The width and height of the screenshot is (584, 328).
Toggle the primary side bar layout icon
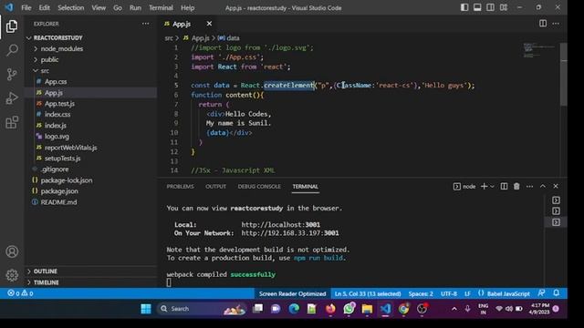coord(464,7)
